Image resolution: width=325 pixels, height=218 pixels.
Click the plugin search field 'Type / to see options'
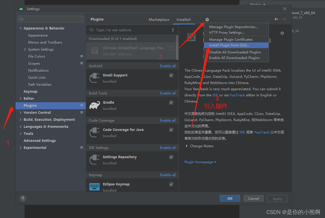pyautogui.click(x=128, y=30)
